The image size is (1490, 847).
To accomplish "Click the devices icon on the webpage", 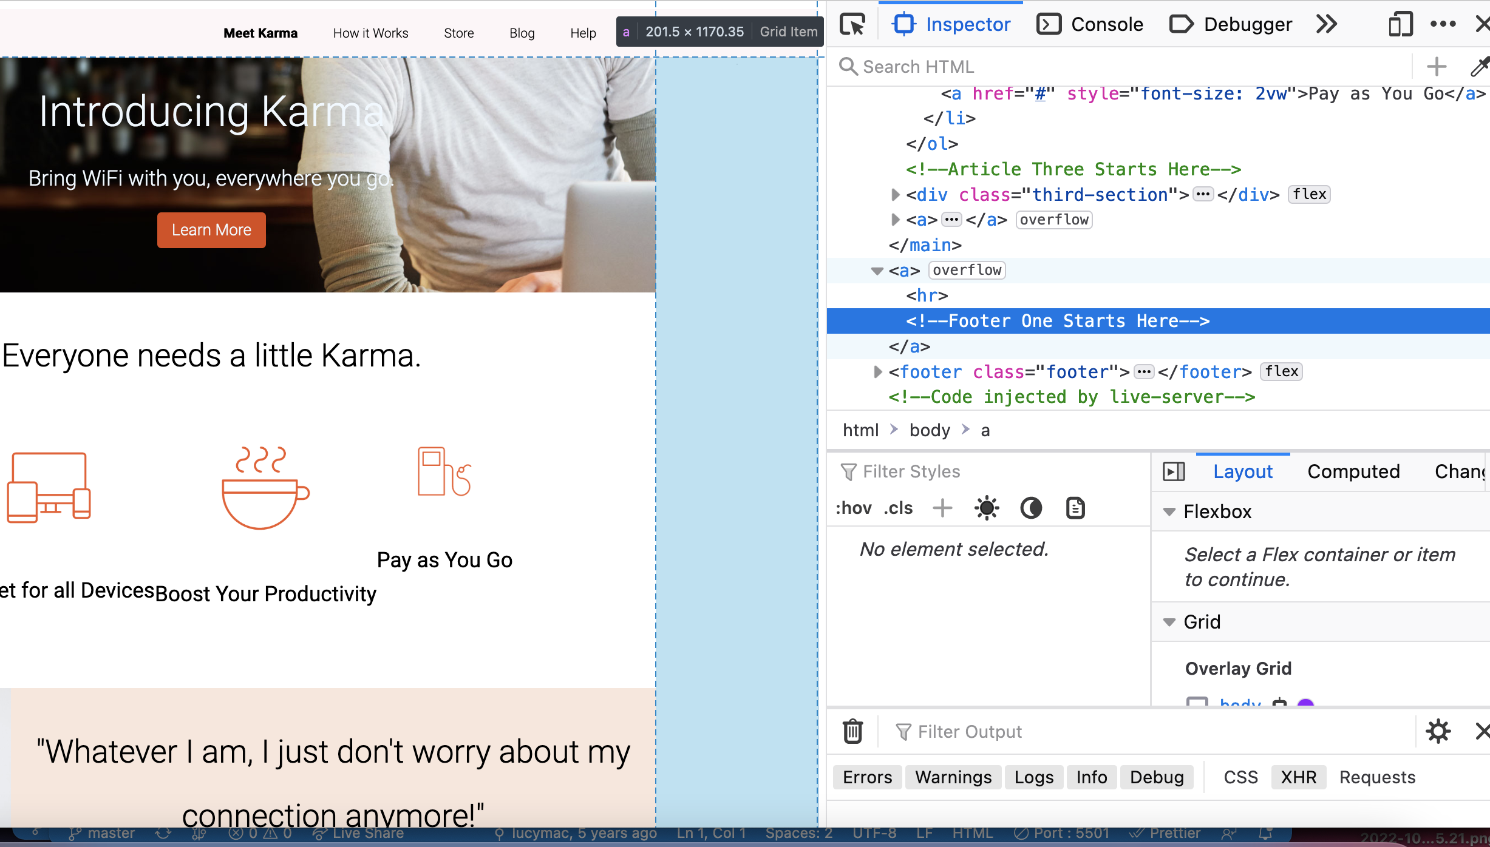I will [x=49, y=487].
